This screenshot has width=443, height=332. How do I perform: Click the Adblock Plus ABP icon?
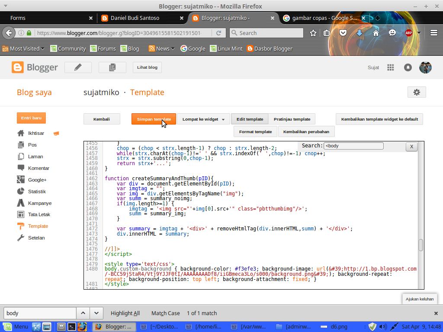tap(408, 33)
